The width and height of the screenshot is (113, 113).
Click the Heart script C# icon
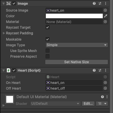pyautogui.click(x=9, y=70)
